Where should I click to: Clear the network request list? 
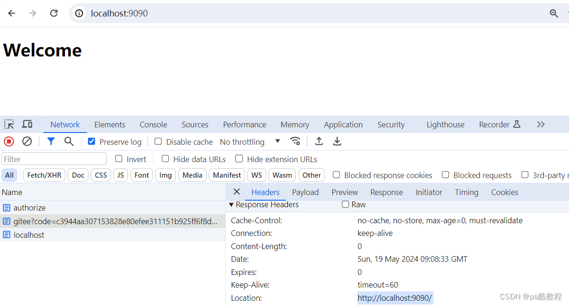pyautogui.click(x=27, y=141)
